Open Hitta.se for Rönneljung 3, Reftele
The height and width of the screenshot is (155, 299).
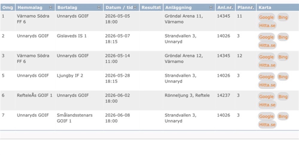(267, 105)
